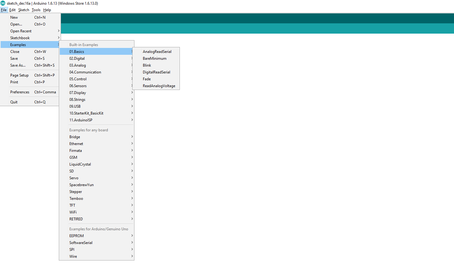Choose Save As... from the File menu
This screenshot has height=277, width=454.
coord(18,65)
